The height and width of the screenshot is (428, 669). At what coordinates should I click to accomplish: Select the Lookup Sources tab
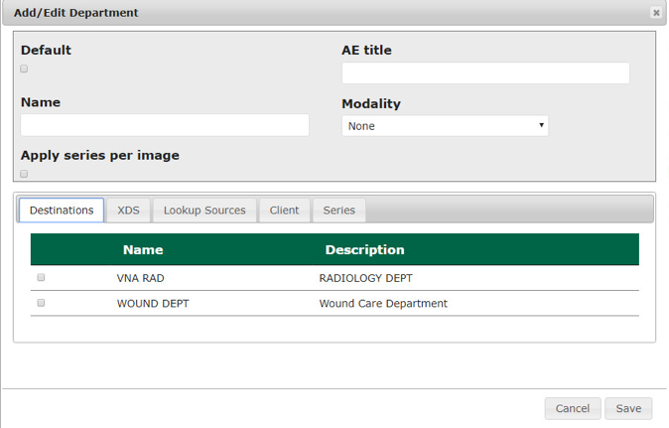pos(204,211)
